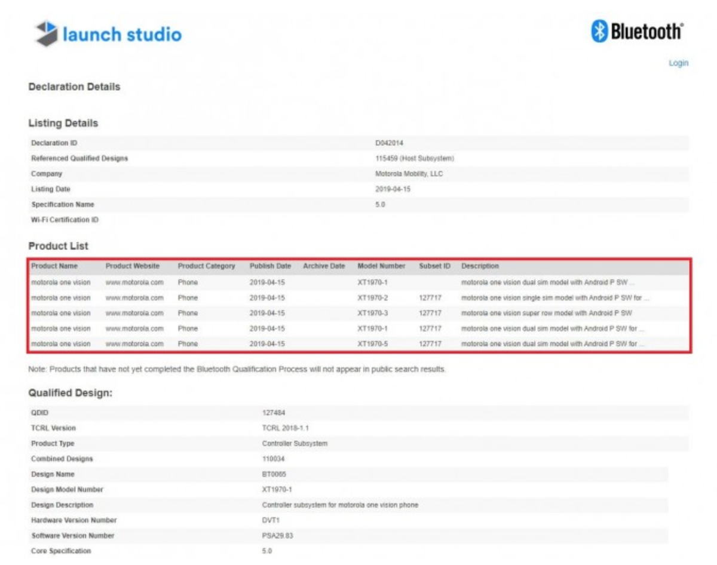Select model number XT1970-2 cell
The width and height of the screenshot is (717, 565).
[373, 297]
